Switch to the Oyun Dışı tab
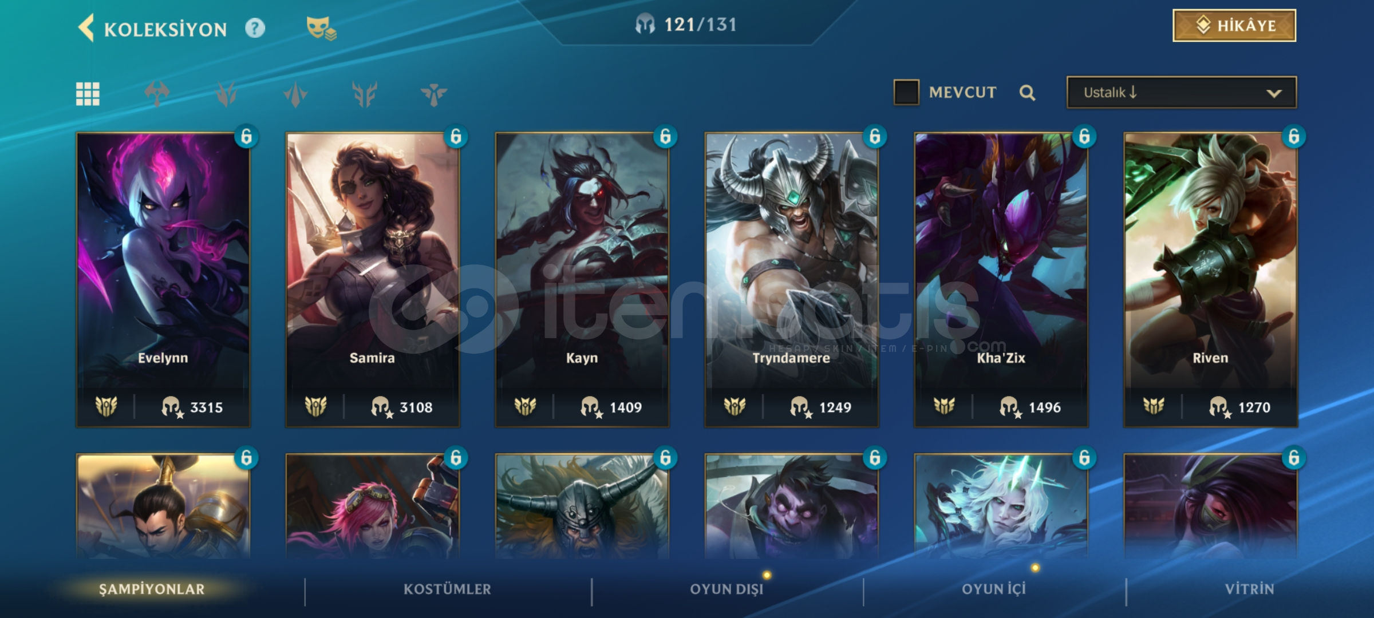Image resolution: width=1374 pixels, height=618 pixels. point(727,589)
